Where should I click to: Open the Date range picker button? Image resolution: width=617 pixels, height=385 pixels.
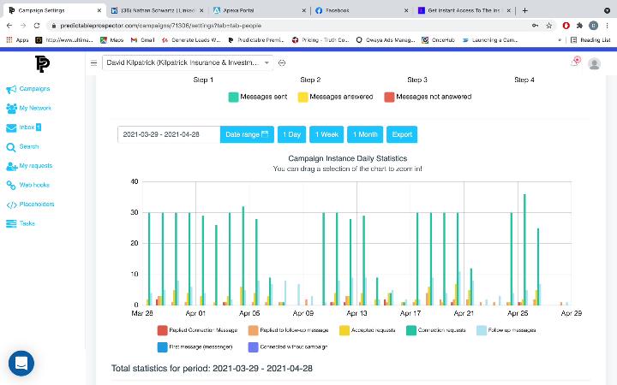247,134
